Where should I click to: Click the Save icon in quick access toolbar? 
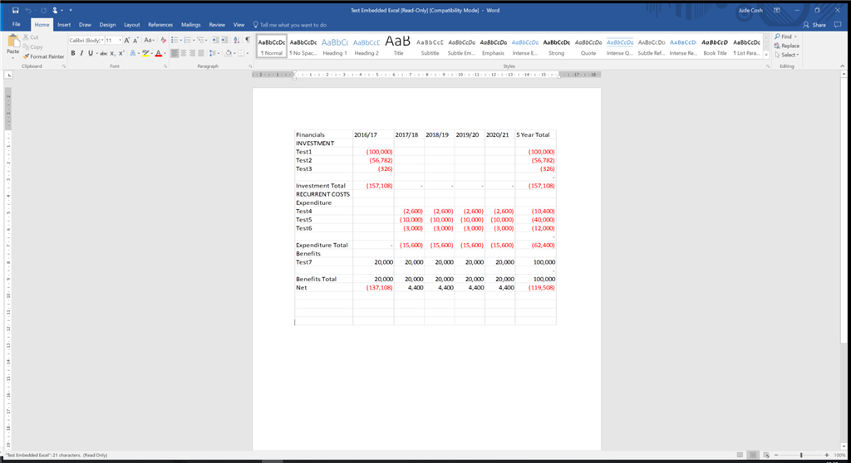(x=15, y=10)
